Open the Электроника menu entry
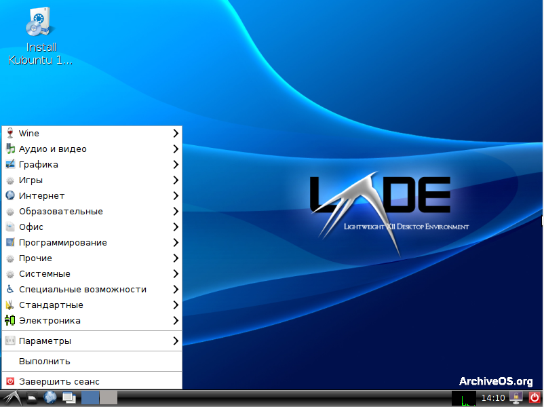 [92, 321]
